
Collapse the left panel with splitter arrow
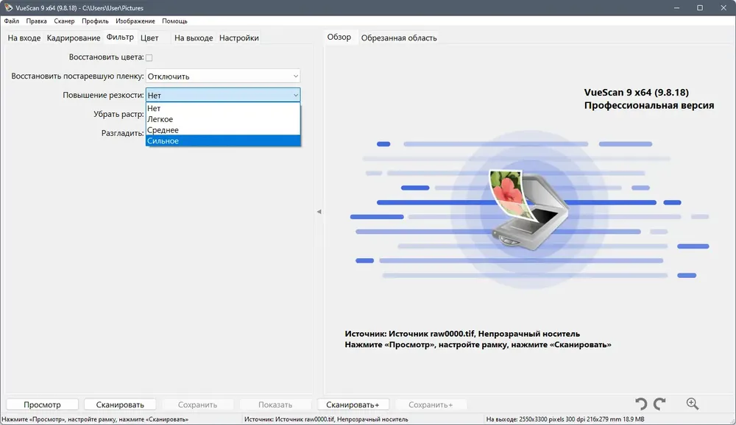(x=319, y=212)
